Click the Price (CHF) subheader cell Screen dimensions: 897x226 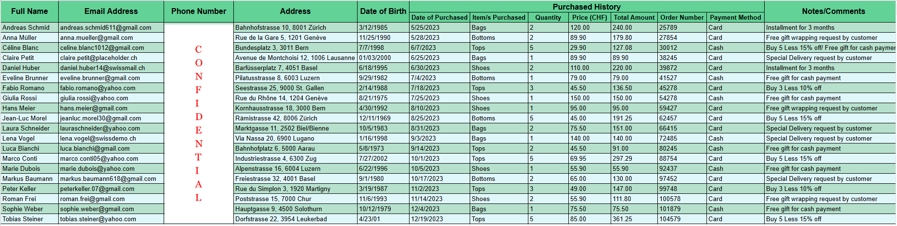click(x=589, y=17)
